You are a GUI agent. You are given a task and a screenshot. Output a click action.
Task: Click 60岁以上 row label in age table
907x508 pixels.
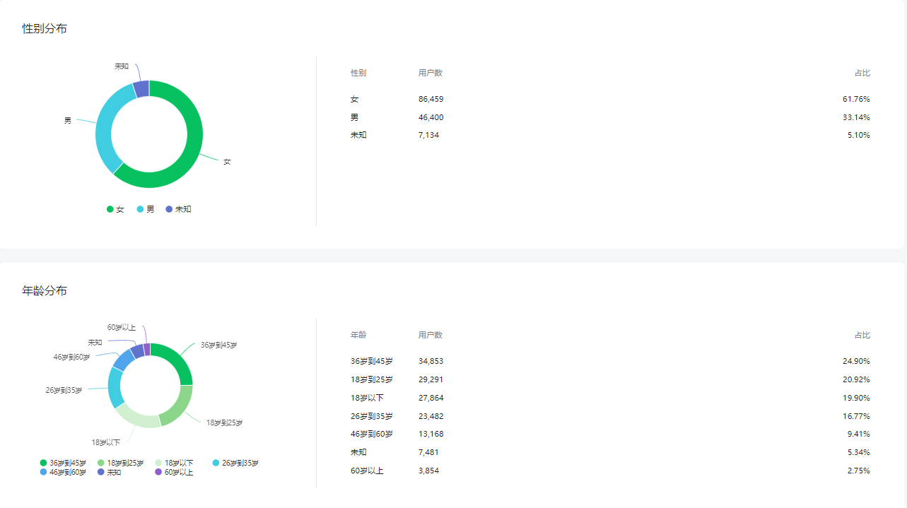tap(368, 471)
